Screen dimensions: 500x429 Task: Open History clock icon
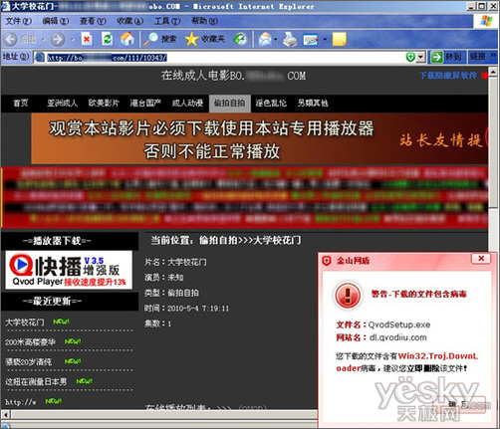point(240,39)
